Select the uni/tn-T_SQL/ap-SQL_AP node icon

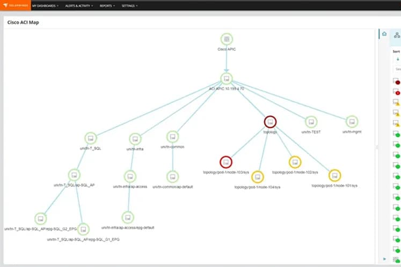click(x=74, y=175)
